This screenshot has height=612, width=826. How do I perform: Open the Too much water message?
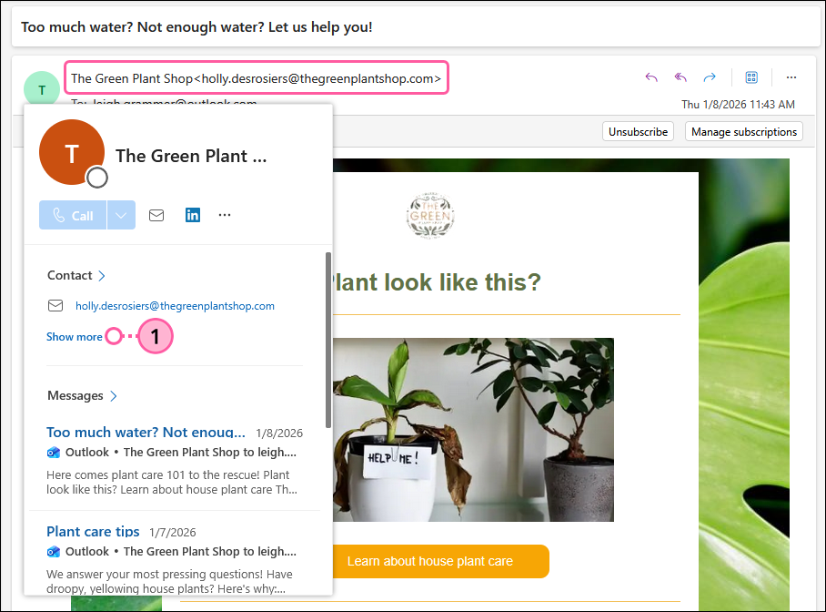[x=146, y=432]
